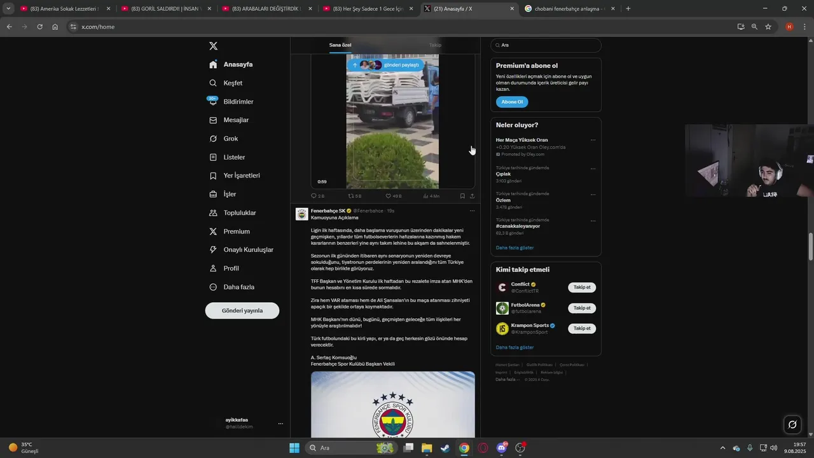
Task: Click the Yer İşaretleri bookmark icon
Action: (x=214, y=176)
